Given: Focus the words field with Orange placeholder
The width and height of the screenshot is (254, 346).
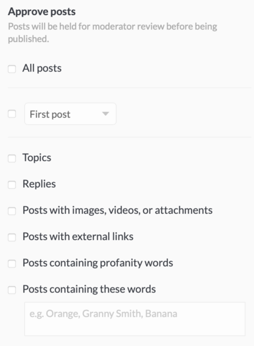Looking at the screenshot, I should (x=135, y=319).
